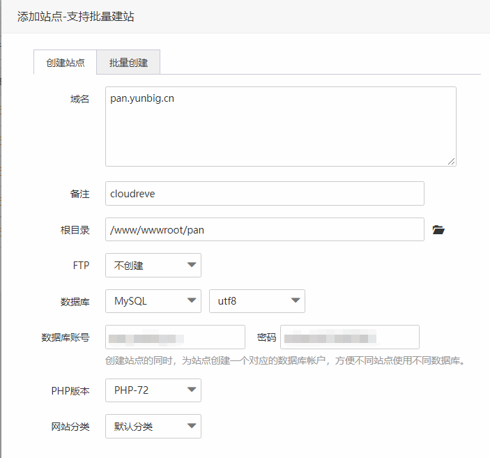Open the MySQL database type dropdown
This screenshot has width=490, height=458.
point(153,301)
